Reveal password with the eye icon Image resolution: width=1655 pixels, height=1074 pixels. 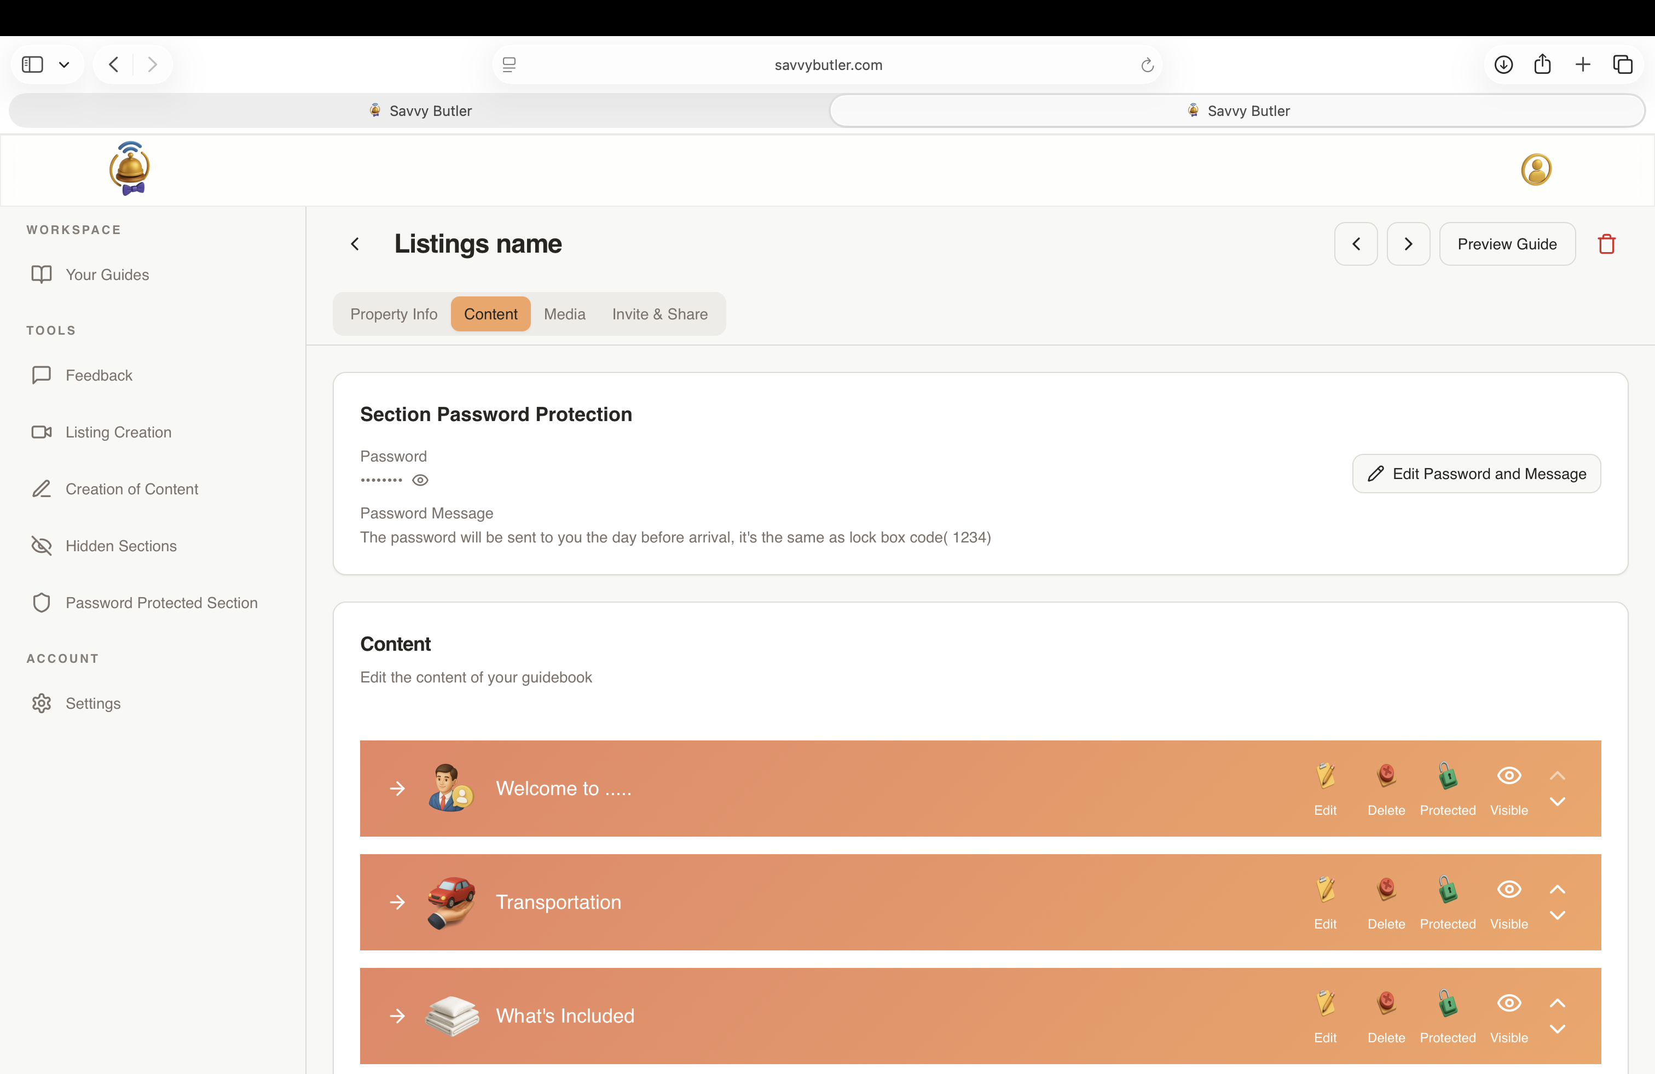[420, 480]
